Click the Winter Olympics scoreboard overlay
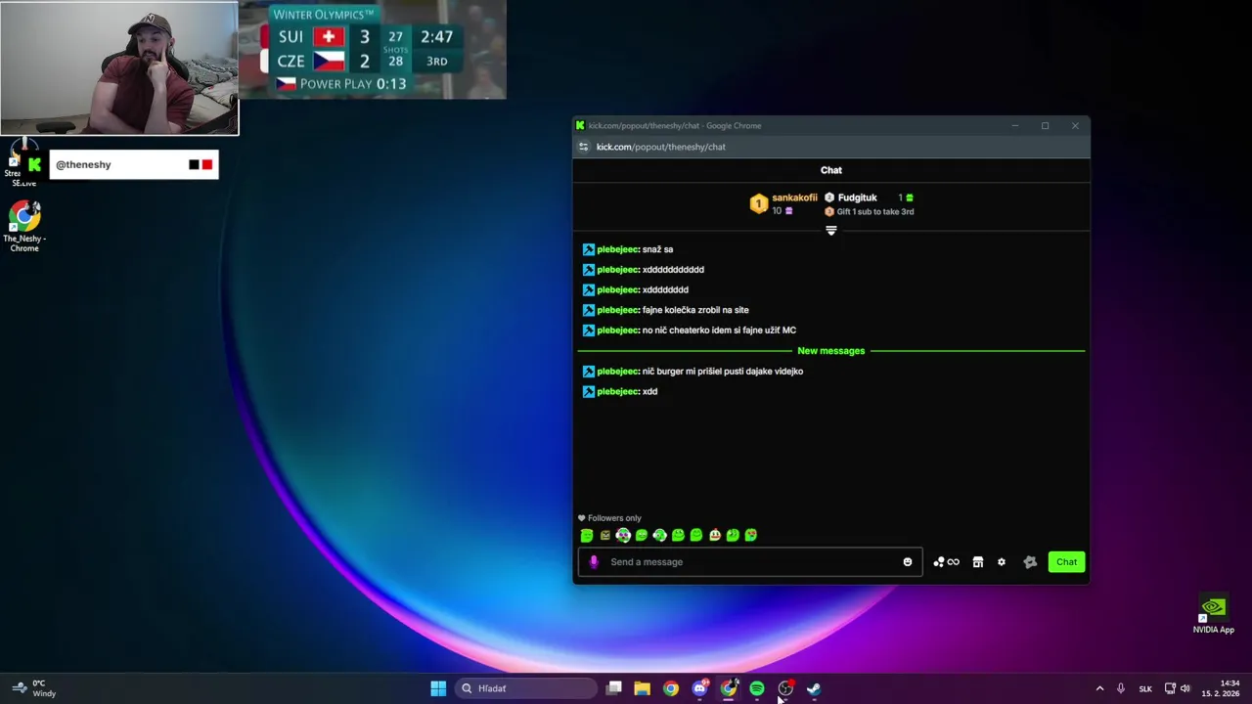1252x704 pixels. click(x=373, y=50)
